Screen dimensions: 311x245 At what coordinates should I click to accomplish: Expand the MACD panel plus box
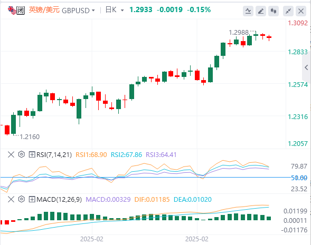click(32, 199)
